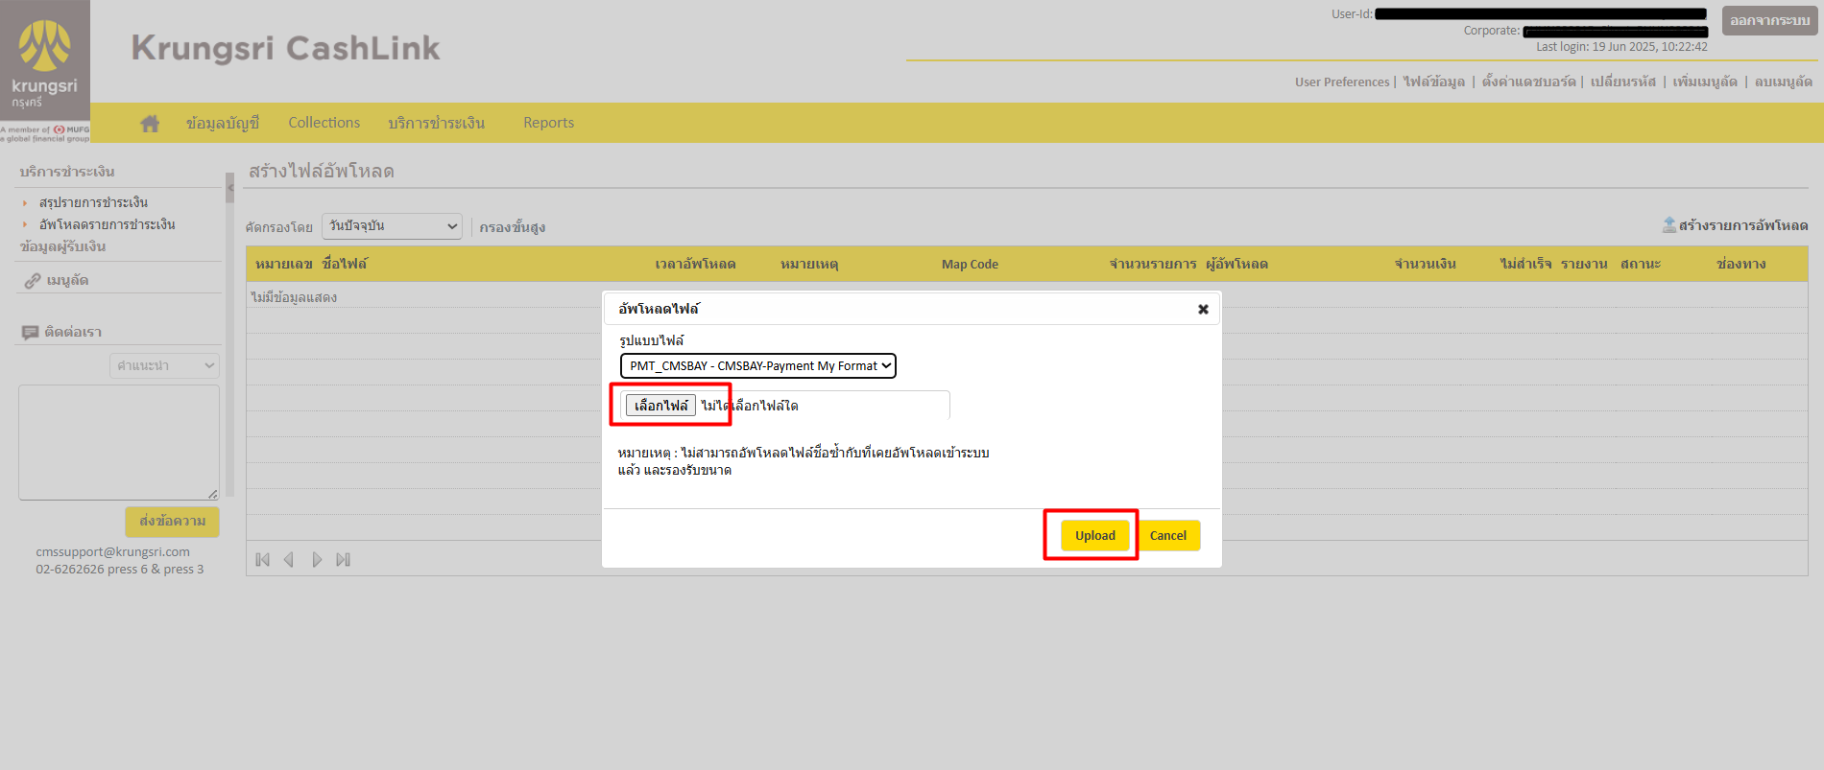Click the ส่งข้อความ send button
This screenshot has width=1824, height=770.
pyautogui.click(x=173, y=522)
